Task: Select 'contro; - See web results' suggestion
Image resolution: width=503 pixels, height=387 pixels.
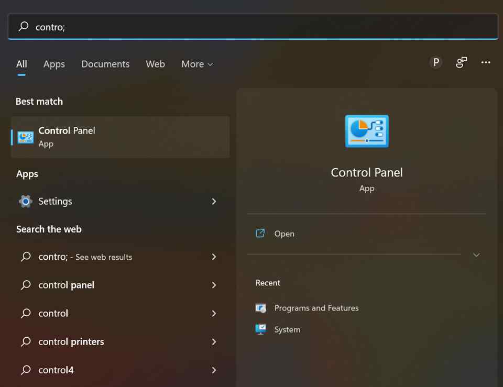Action: click(x=121, y=257)
